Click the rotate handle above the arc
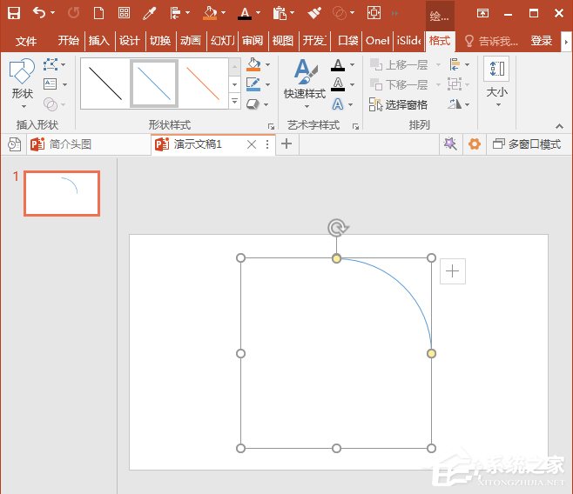This screenshot has height=494, width=573. pos(337,228)
